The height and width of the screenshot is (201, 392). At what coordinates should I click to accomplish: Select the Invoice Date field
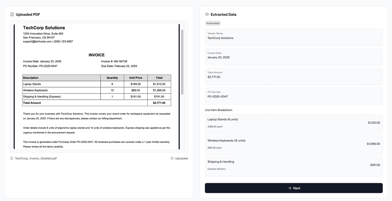click(293, 57)
